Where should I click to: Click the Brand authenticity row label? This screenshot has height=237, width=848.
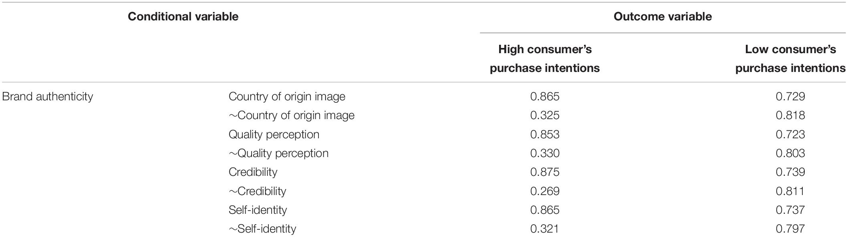pyautogui.click(x=48, y=96)
